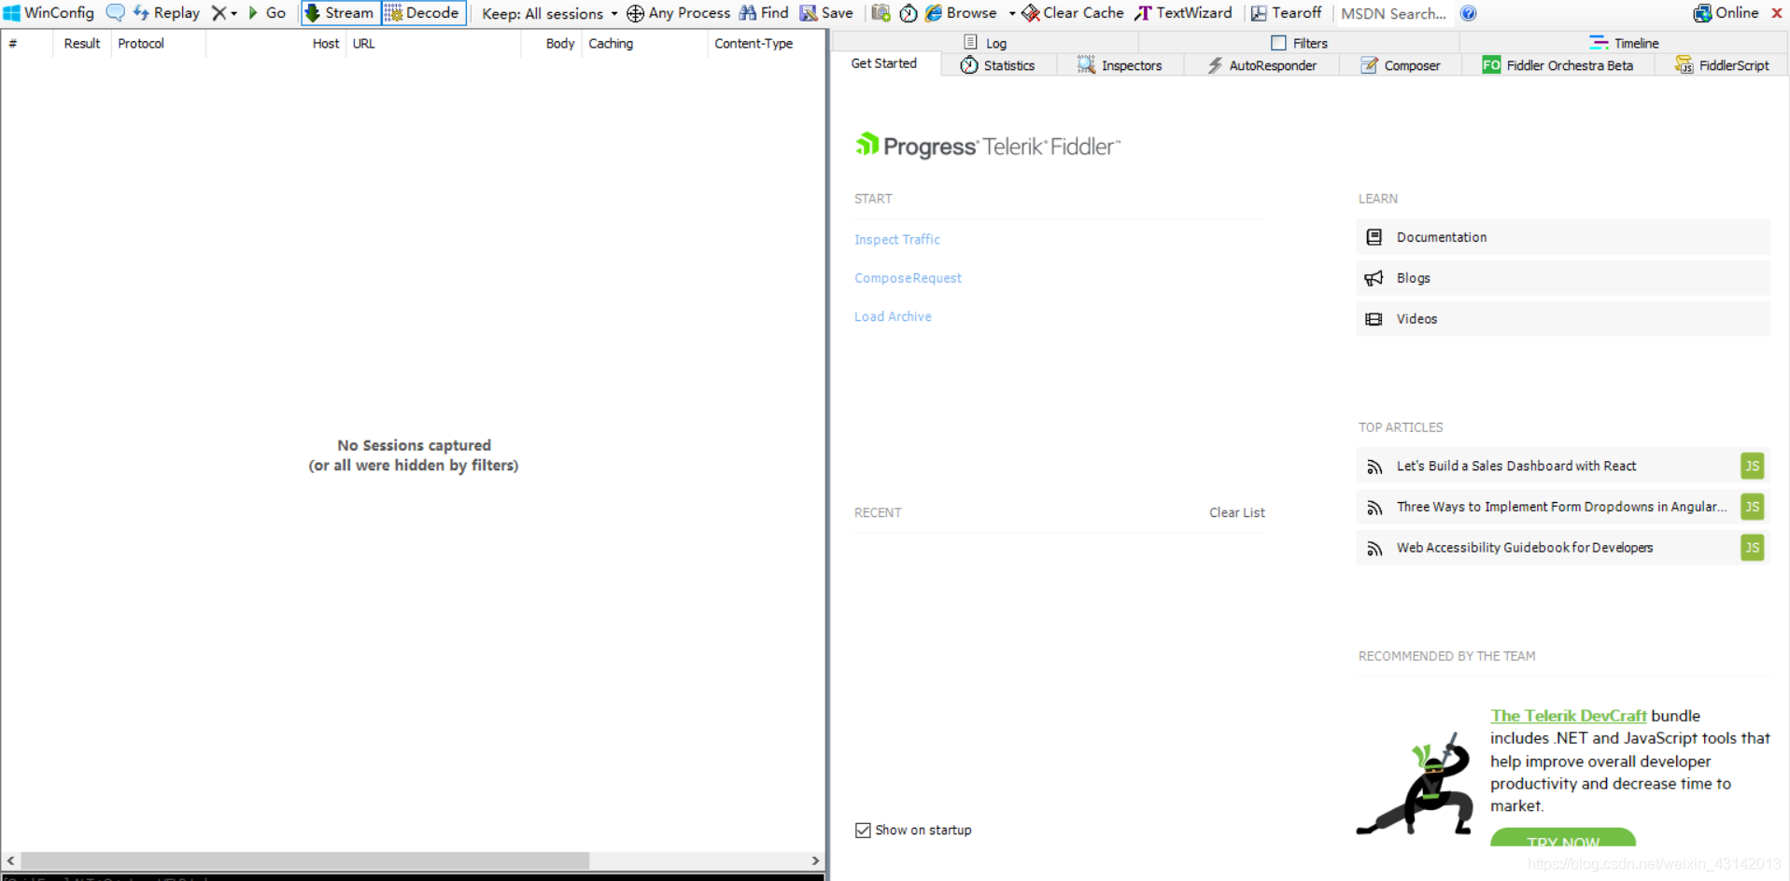Viewport: 1790px width, 881px height.
Task: Open the AutoResponder tab
Action: (x=1261, y=65)
